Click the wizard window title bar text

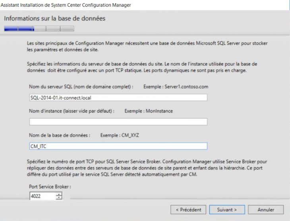[66, 5]
